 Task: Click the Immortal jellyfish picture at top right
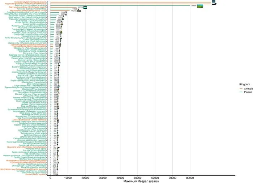point(214,1)
